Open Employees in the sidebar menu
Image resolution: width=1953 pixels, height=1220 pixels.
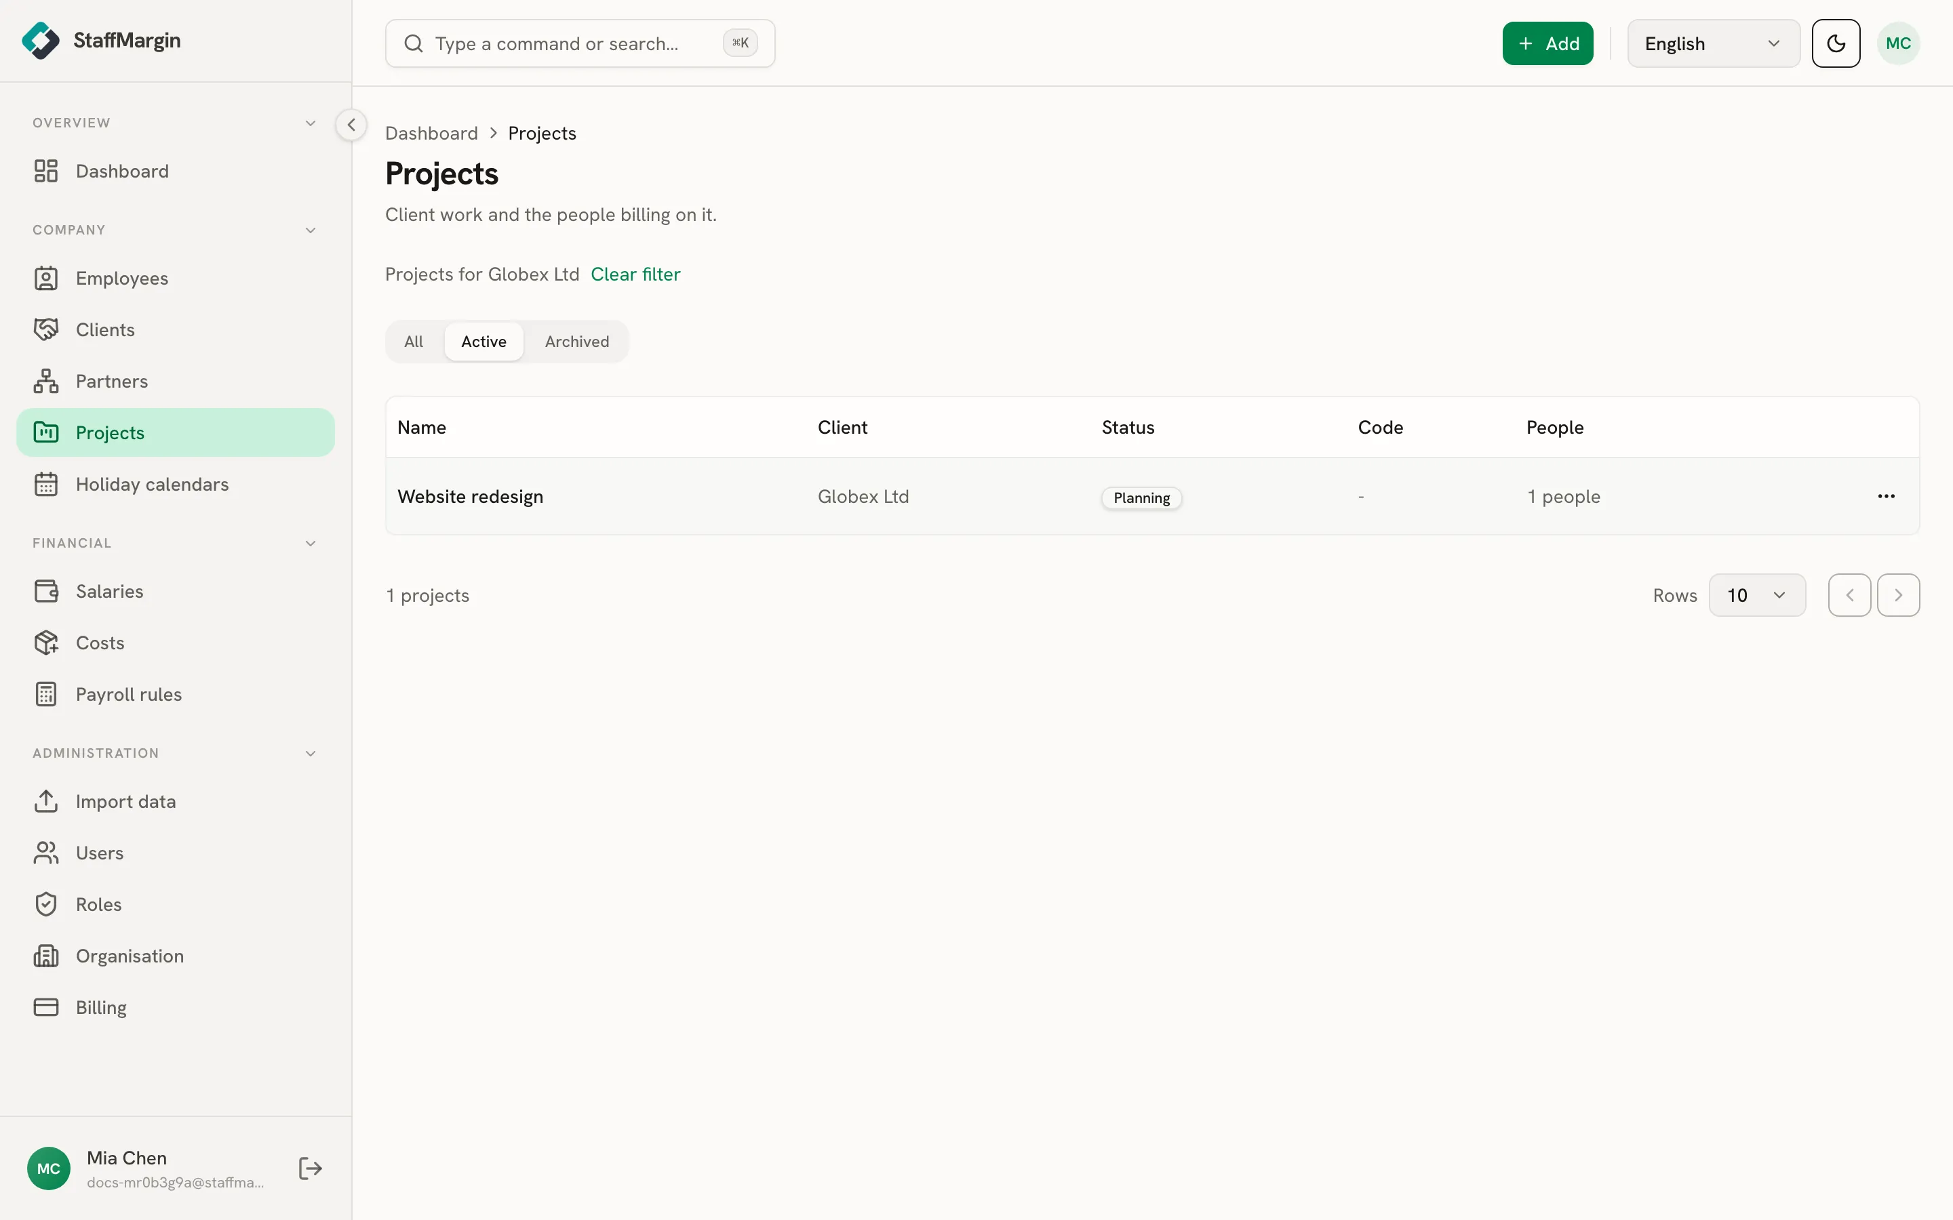tap(175, 279)
